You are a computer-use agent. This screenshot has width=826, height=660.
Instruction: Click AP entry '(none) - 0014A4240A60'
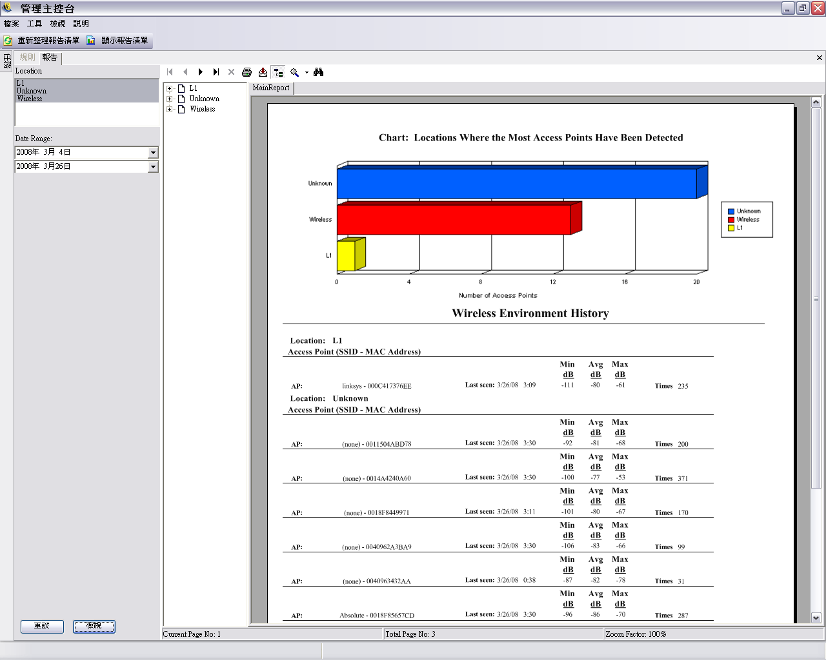tap(377, 478)
